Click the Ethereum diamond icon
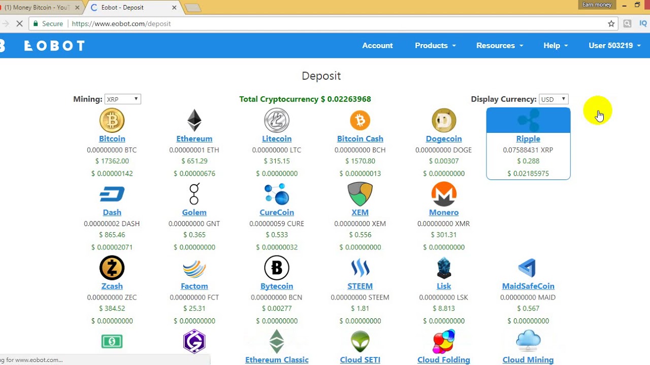This screenshot has height=365, width=650. pos(194,121)
